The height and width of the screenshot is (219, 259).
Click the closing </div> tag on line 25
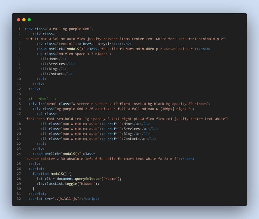pyautogui.click(x=34, y=164)
